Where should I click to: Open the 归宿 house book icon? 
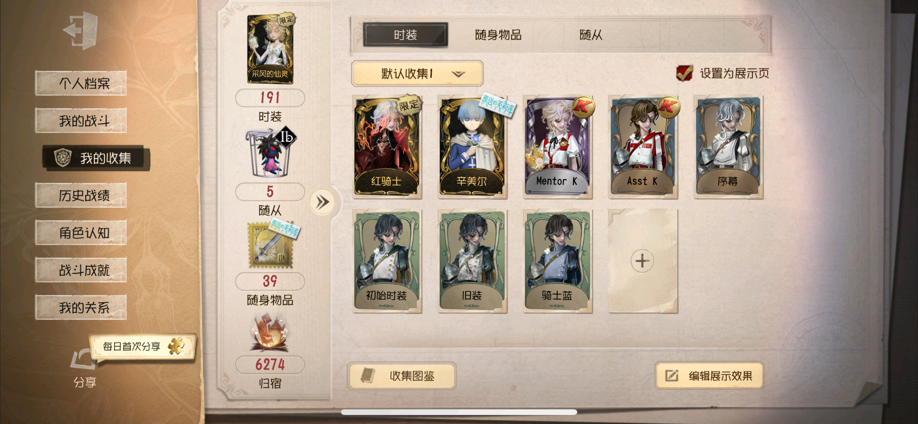click(270, 332)
